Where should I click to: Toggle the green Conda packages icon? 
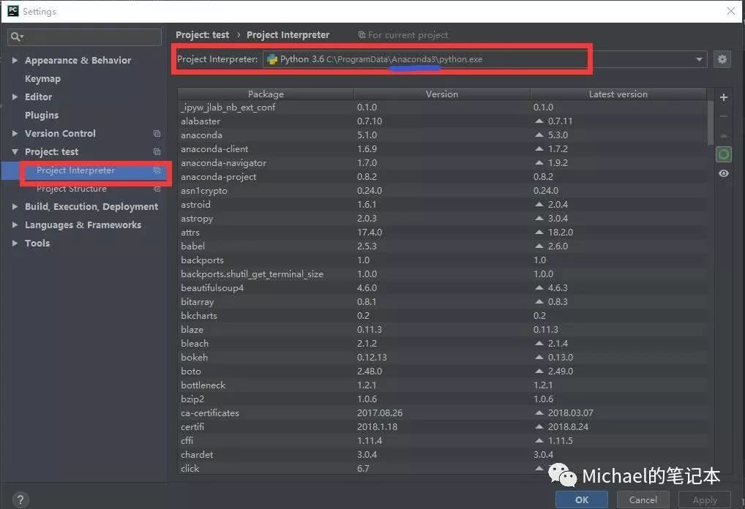click(x=723, y=154)
